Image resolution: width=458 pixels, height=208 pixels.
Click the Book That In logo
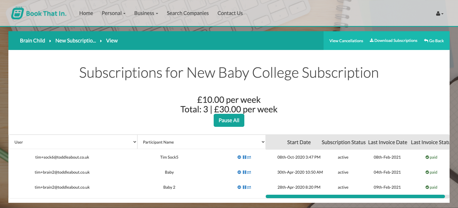pyautogui.click(x=39, y=13)
